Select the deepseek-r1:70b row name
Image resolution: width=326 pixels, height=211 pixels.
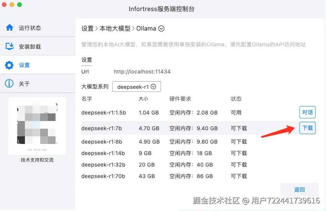coord(103,176)
